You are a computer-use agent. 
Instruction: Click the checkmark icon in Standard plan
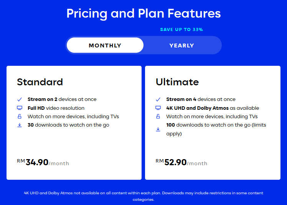[x=20, y=99]
